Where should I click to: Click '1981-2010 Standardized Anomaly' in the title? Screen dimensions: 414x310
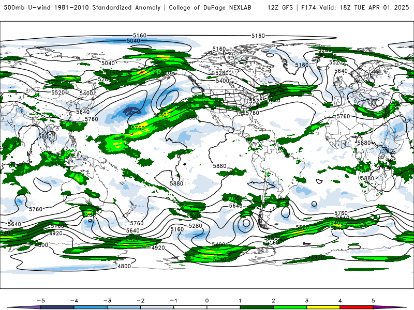(108, 7)
